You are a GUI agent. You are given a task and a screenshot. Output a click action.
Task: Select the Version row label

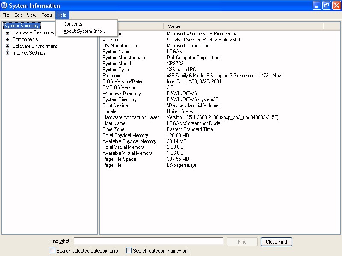coord(110,40)
